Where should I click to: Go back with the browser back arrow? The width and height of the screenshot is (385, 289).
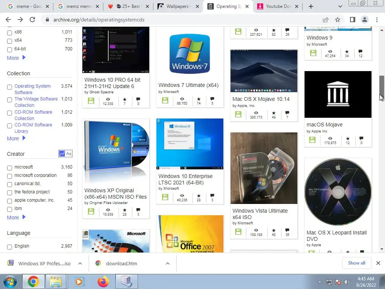pos(8,20)
